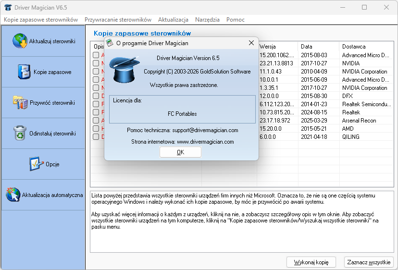Sort by the Dostawca column header
Image resolution: width=398 pixels, height=270 pixels.
(366, 47)
